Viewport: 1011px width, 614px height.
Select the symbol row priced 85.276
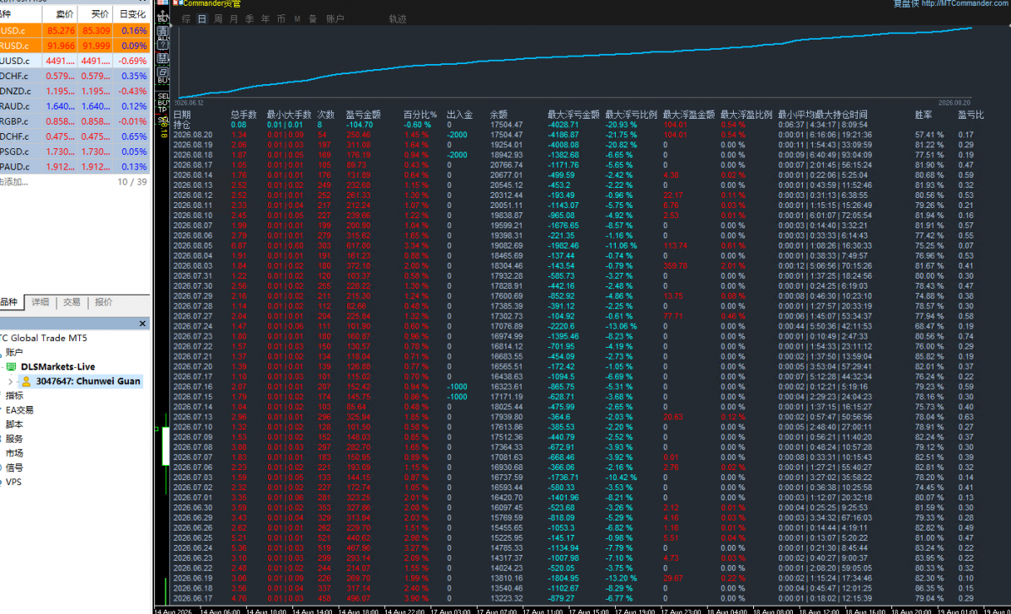pyautogui.click(x=74, y=30)
